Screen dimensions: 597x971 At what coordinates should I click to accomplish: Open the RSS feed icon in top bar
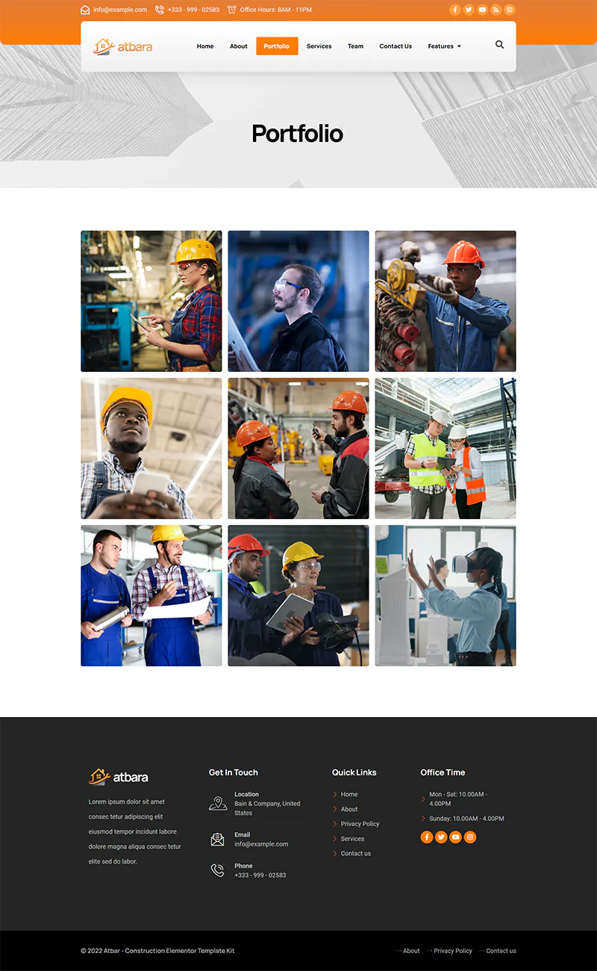click(496, 10)
